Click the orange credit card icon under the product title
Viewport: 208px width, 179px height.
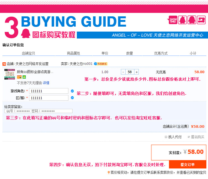(x=19, y=77)
